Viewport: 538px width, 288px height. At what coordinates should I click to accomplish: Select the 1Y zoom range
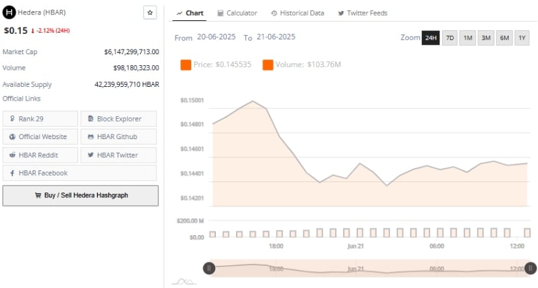[x=522, y=38]
